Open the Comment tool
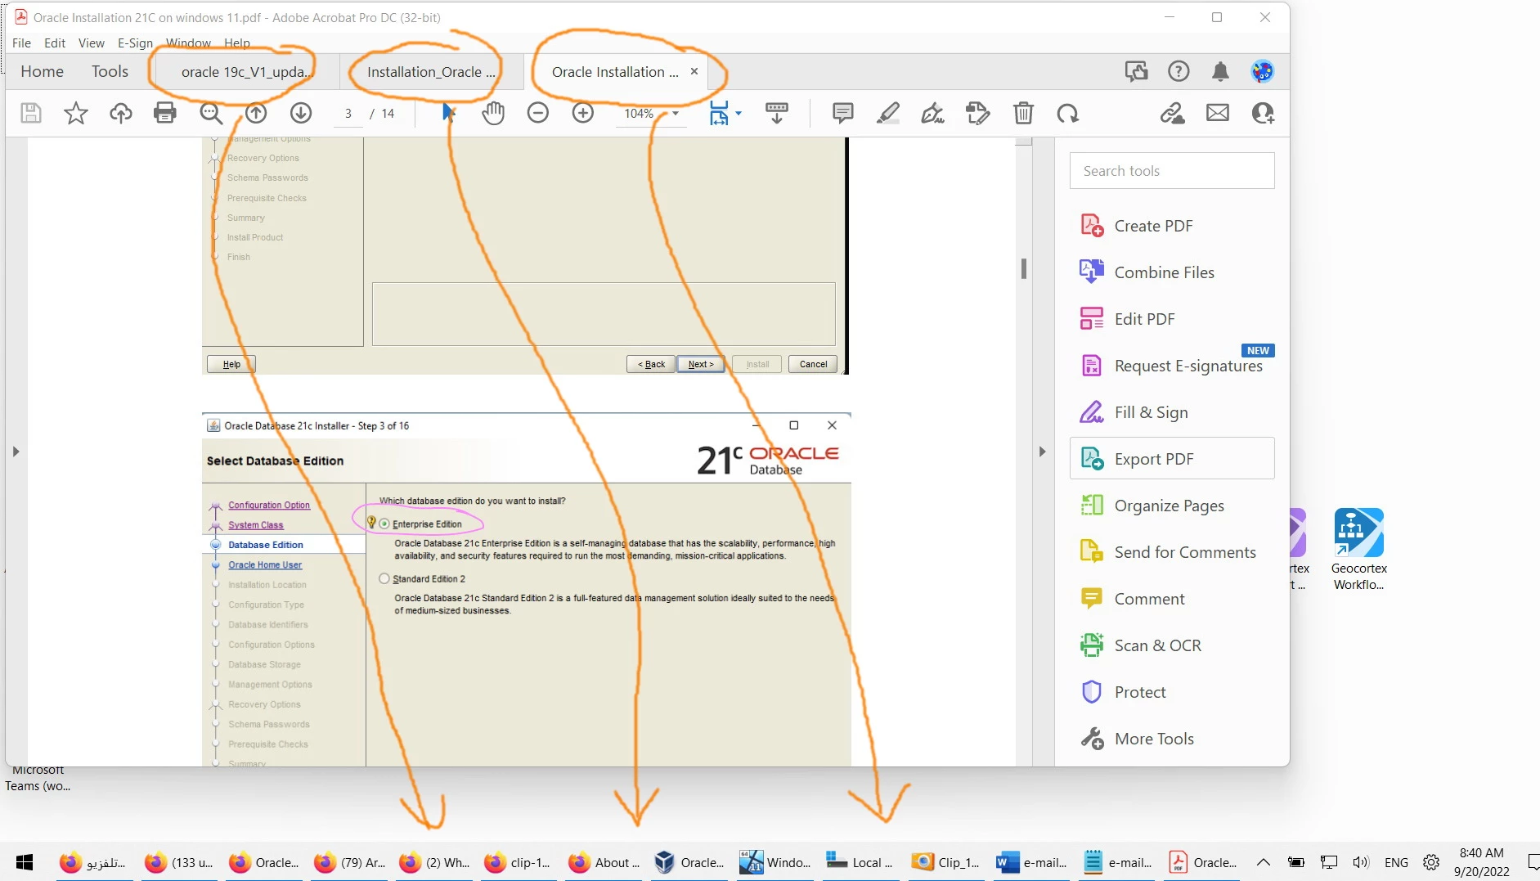This screenshot has height=881, width=1540. pos(1171,599)
